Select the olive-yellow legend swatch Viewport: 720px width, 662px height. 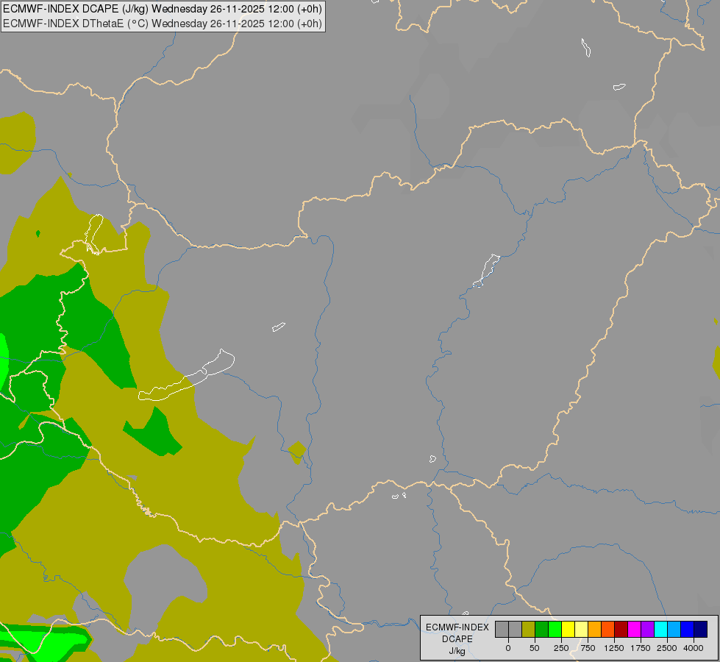pos(529,629)
